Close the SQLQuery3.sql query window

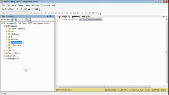[167, 17]
